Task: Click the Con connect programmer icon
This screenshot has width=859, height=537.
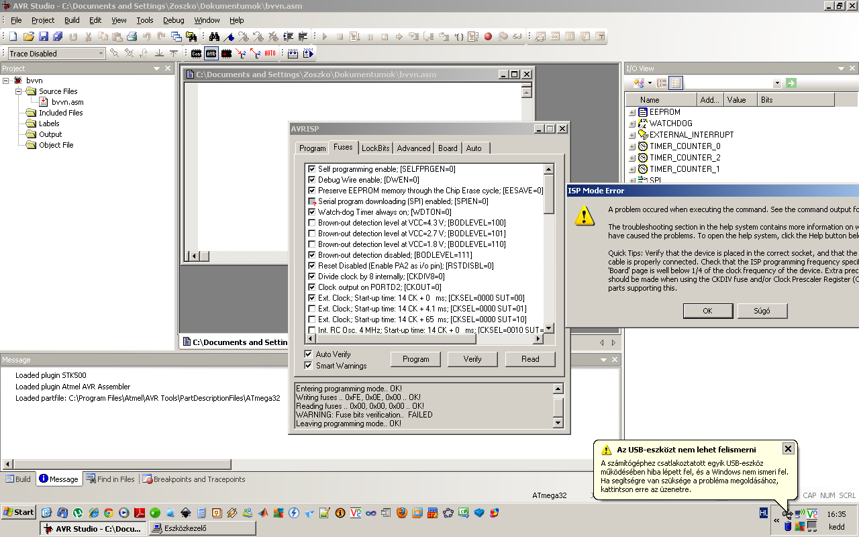Action: coord(196,53)
